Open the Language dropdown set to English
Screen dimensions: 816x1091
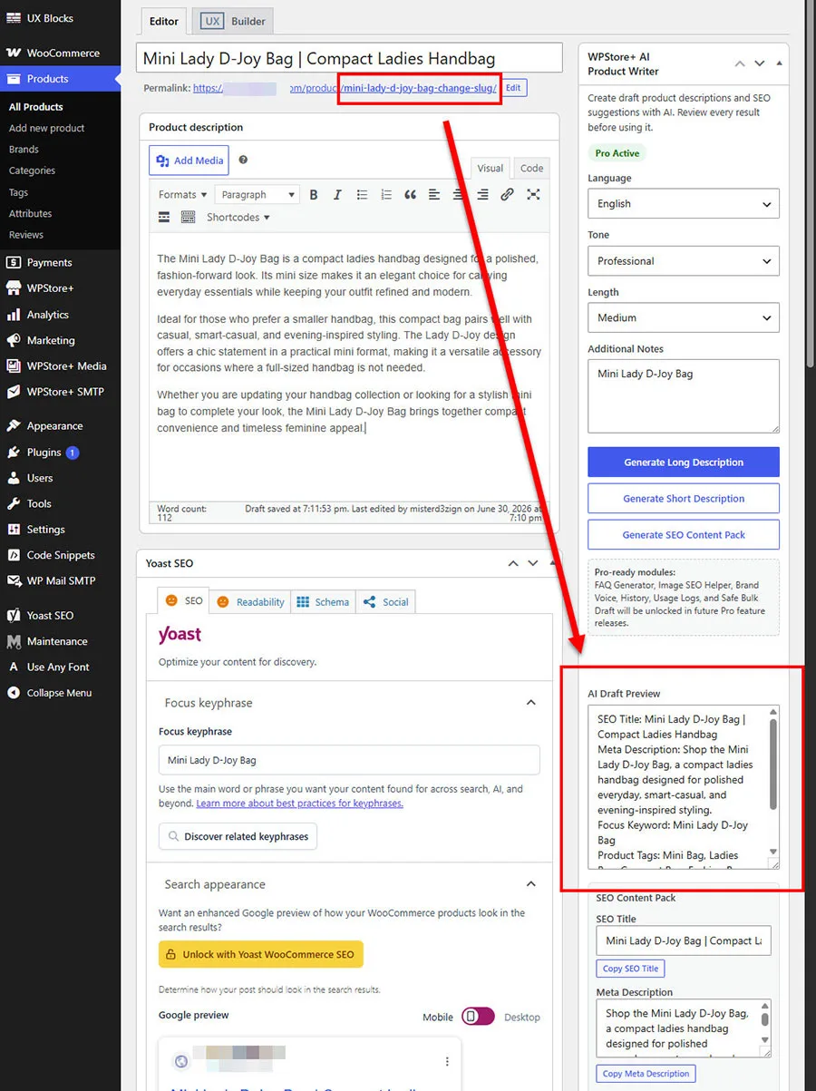tap(684, 204)
